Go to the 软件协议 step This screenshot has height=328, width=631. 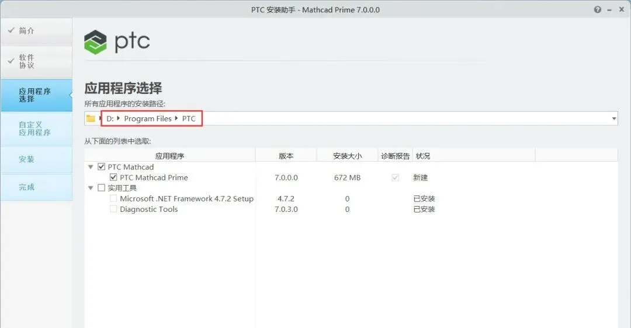(x=37, y=61)
